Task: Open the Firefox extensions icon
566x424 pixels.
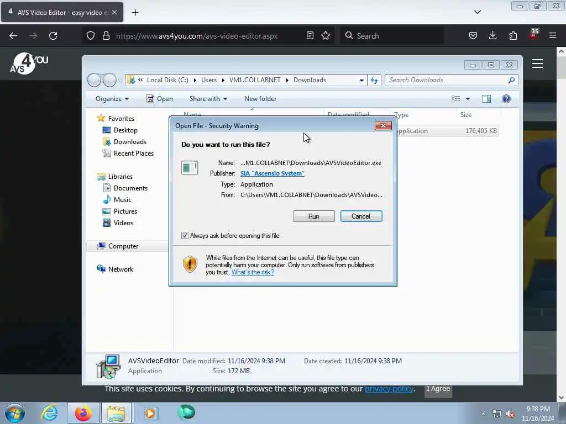Action: click(x=513, y=35)
